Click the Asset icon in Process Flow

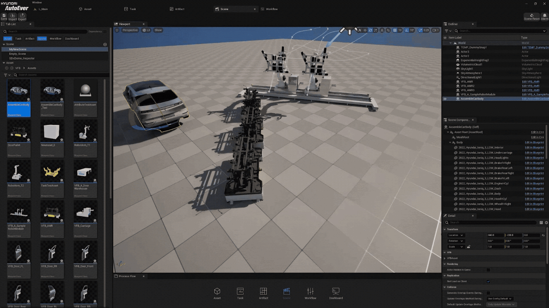tap(217, 293)
